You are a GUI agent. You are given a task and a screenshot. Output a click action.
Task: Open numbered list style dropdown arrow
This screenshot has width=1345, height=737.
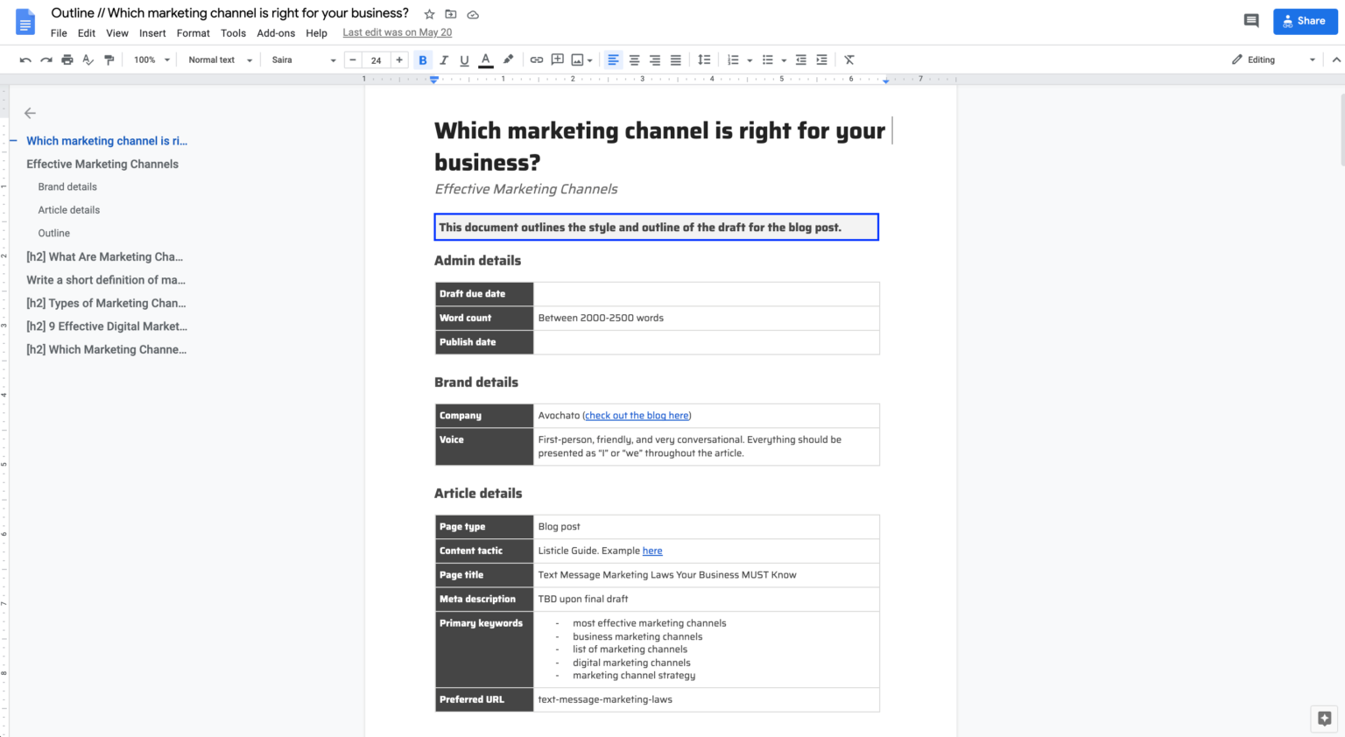pyautogui.click(x=750, y=60)
